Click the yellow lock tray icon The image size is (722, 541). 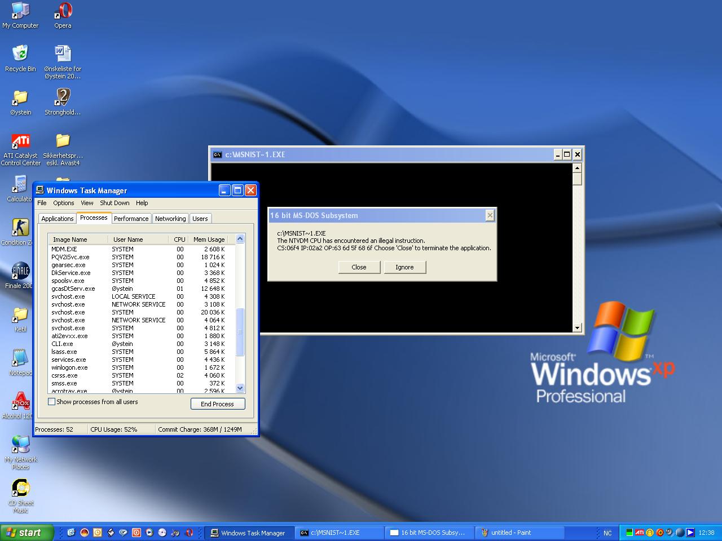click(650, 533)
